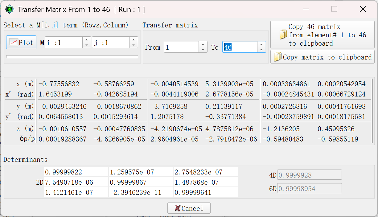This screenshot has height=217, width=378.
Task: Click the Determinants section label
Action: click(26, 159)
